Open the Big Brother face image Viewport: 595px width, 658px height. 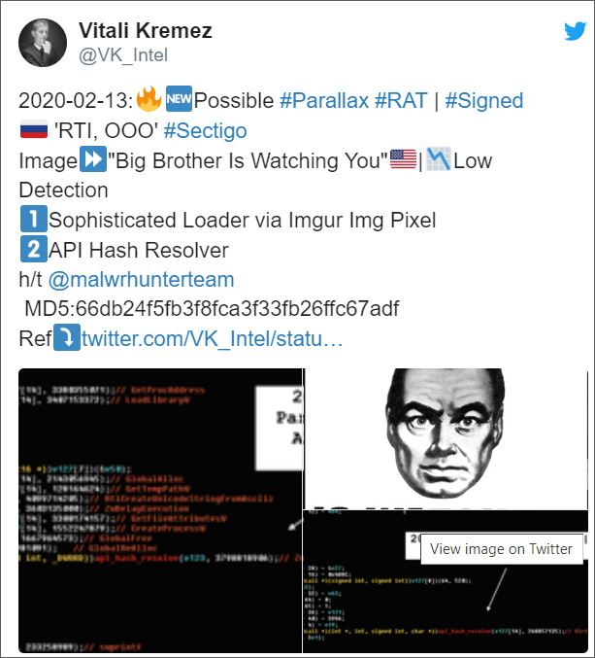[x=446, y=439]
